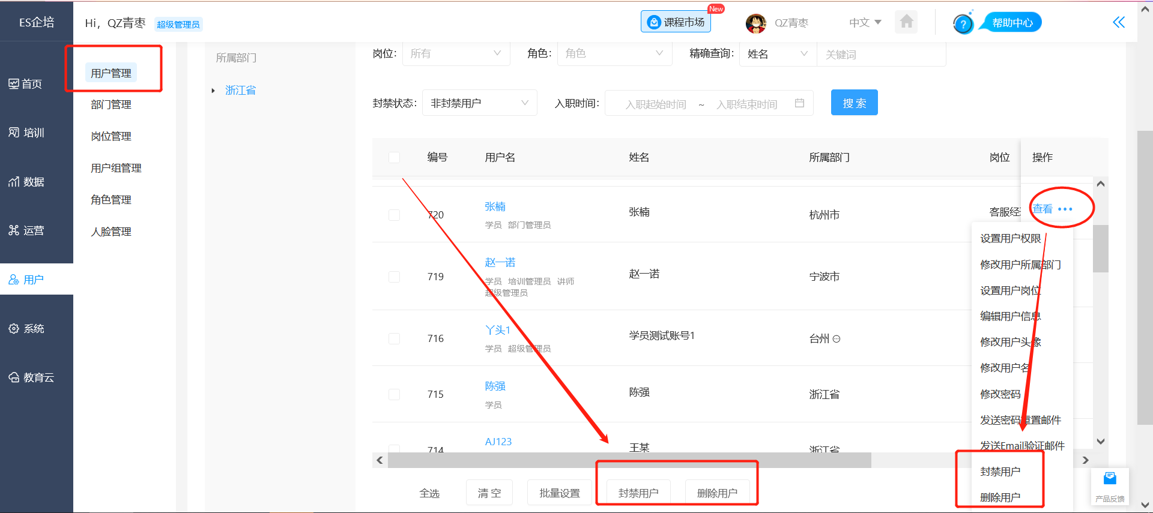Expand the 浙江省 department tree node
This screenshot has width=1153, height=513.
tap(213, 91)
